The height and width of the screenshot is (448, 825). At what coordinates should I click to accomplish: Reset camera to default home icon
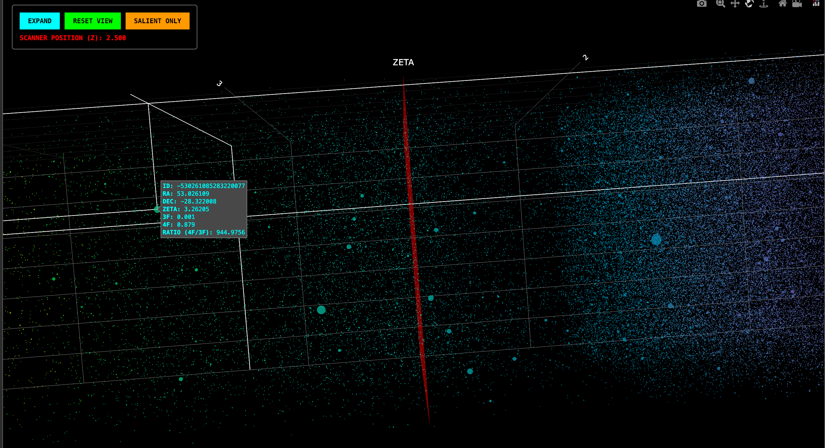[x=782, y=4]
